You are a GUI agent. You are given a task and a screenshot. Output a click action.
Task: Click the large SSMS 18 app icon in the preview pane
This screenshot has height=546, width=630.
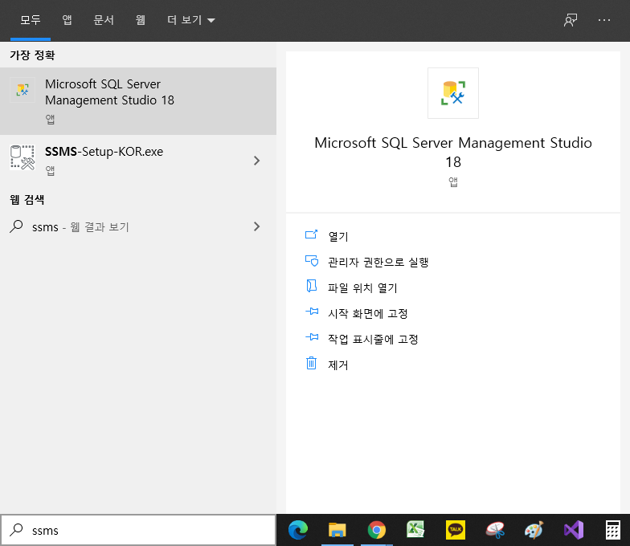[453, 93]
